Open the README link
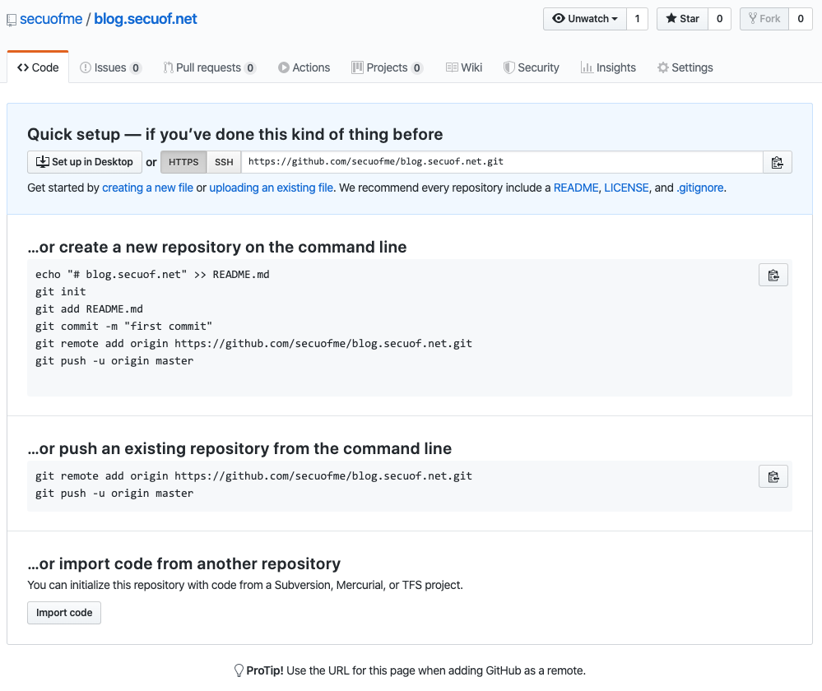Image resolution: width=822 pixels, height=691 pixels. [576, 188]
